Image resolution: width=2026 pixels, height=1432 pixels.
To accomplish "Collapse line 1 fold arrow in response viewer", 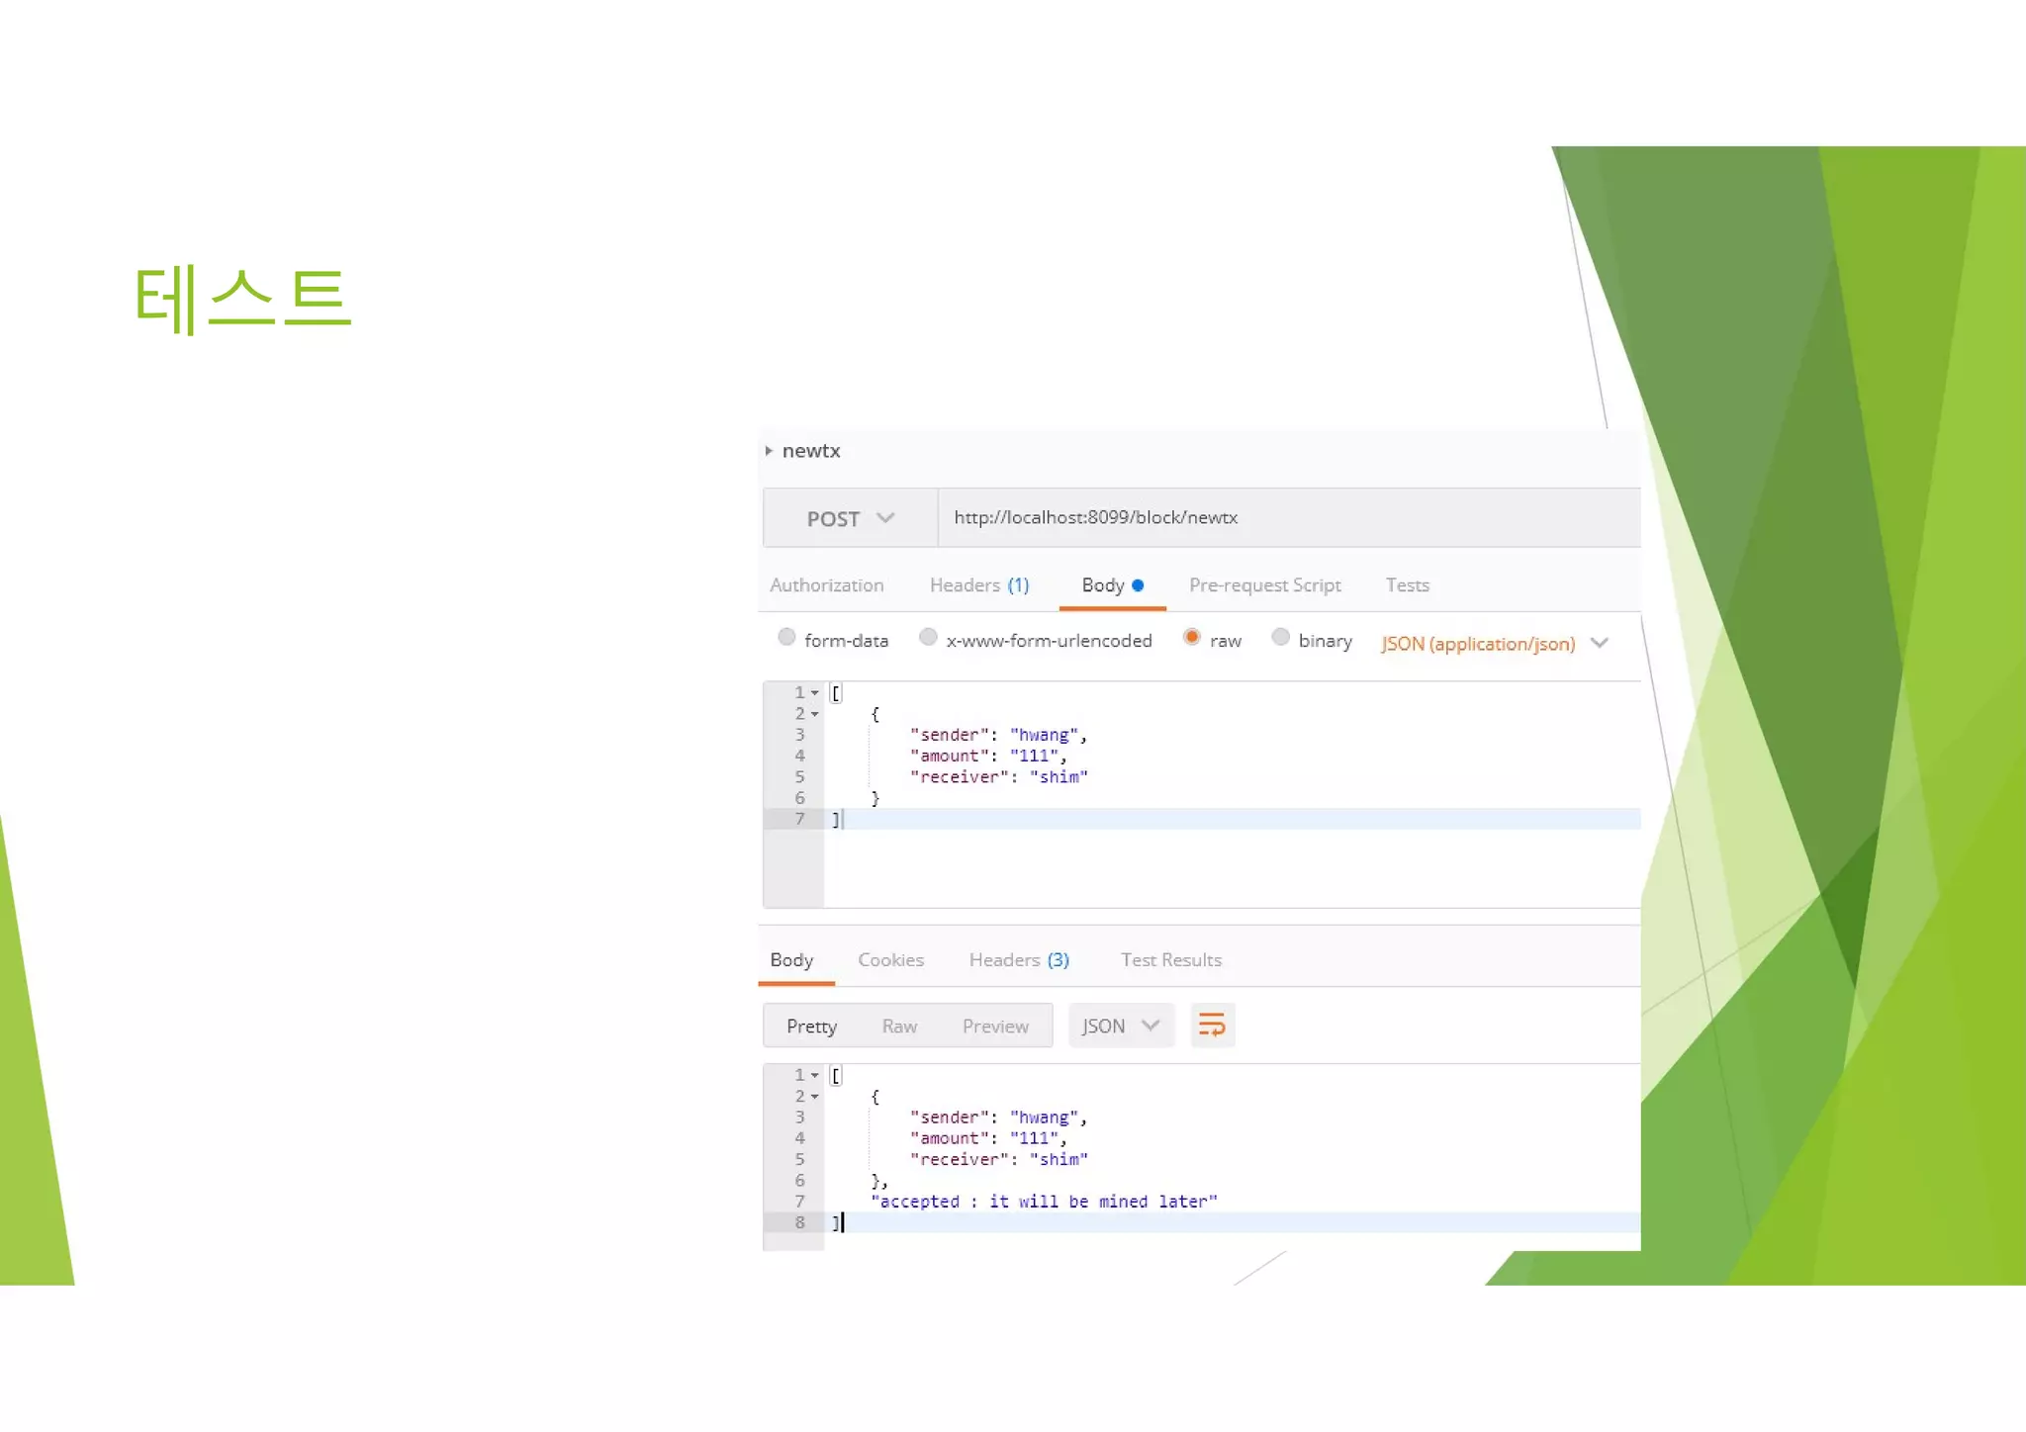I will click(815, 1075).
